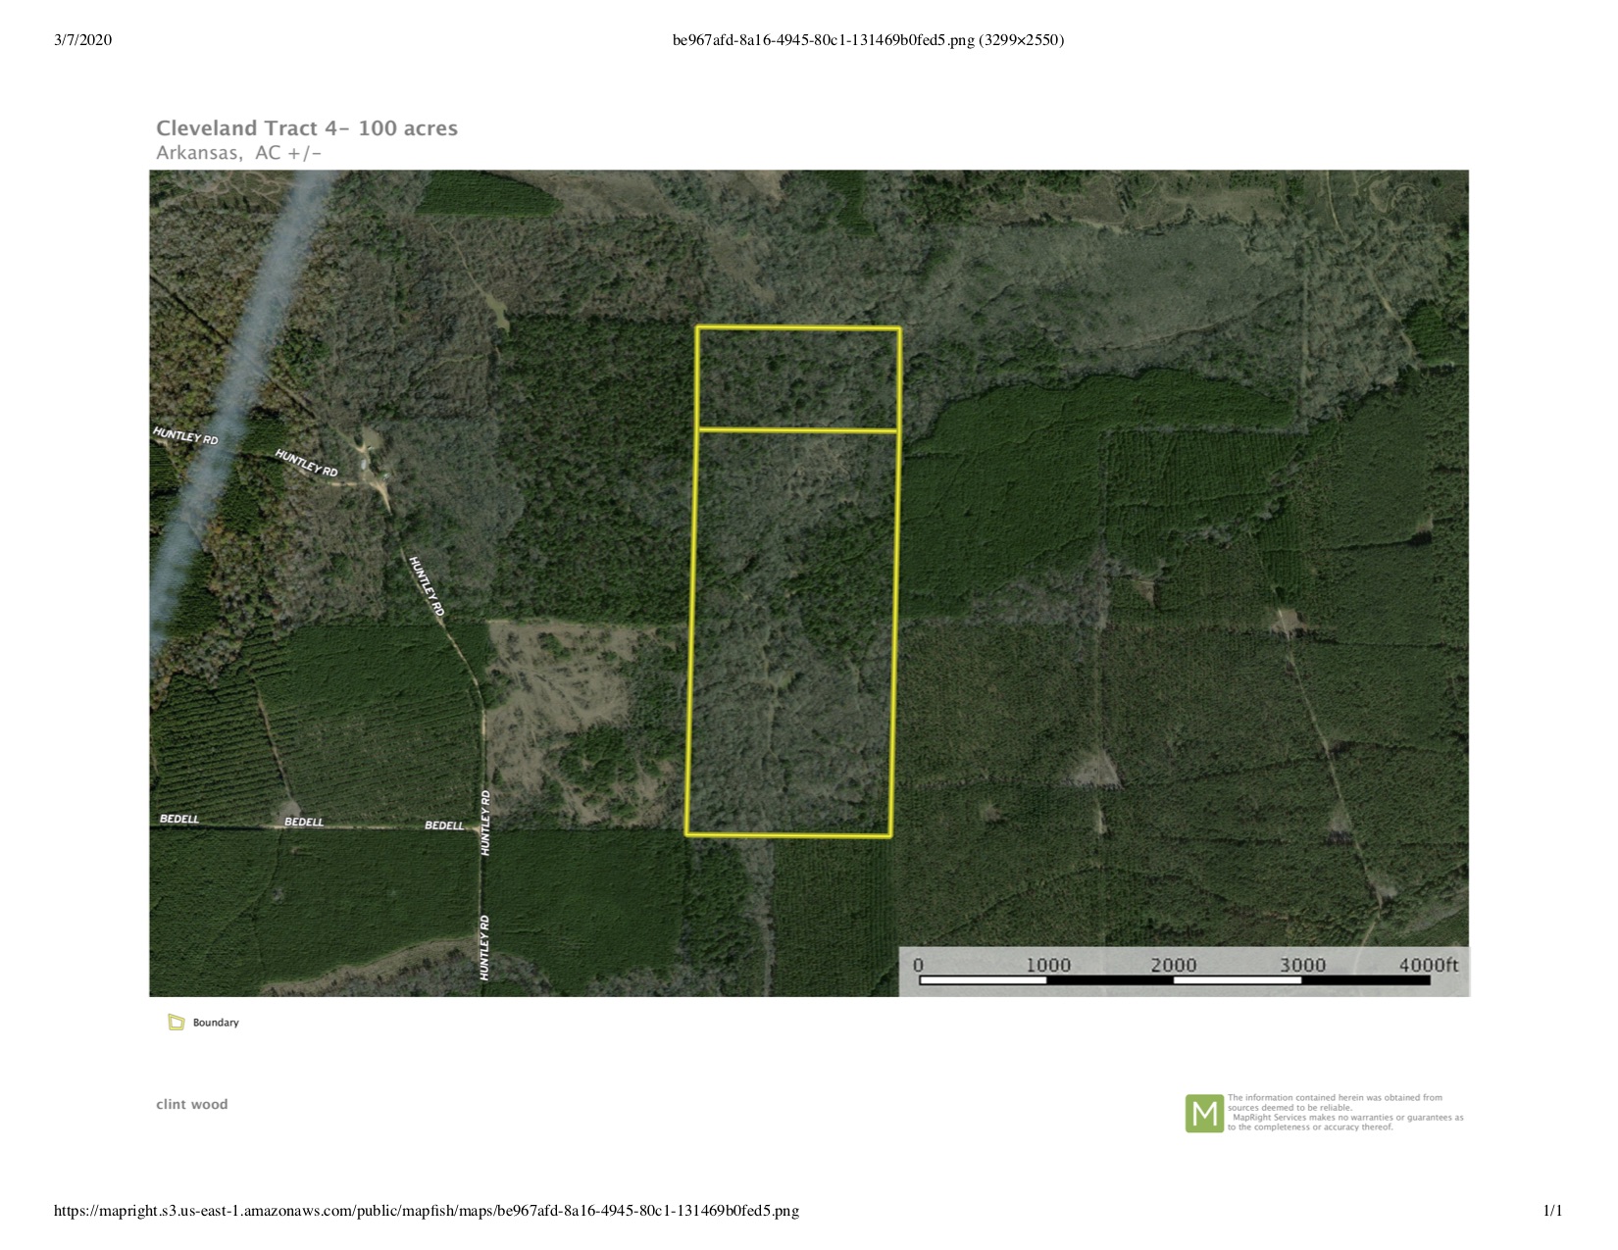1618x1250 pixels.
Task: Click the 1/1 page number
Action: pyautogui.click(x=1552, y=1211)
